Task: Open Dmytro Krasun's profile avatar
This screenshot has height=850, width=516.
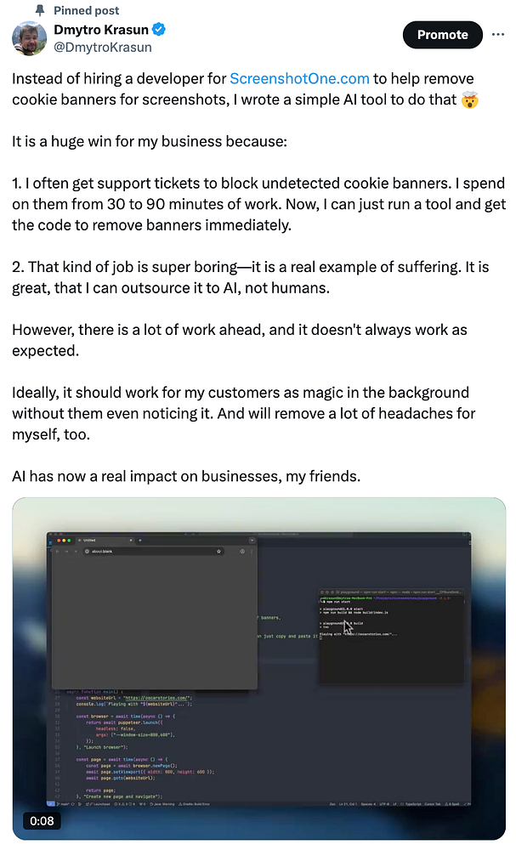Action: point(30,38)
